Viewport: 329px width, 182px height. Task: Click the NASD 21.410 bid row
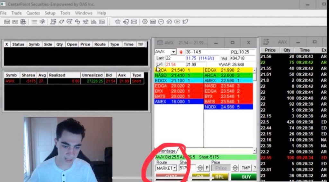[179, 75]
